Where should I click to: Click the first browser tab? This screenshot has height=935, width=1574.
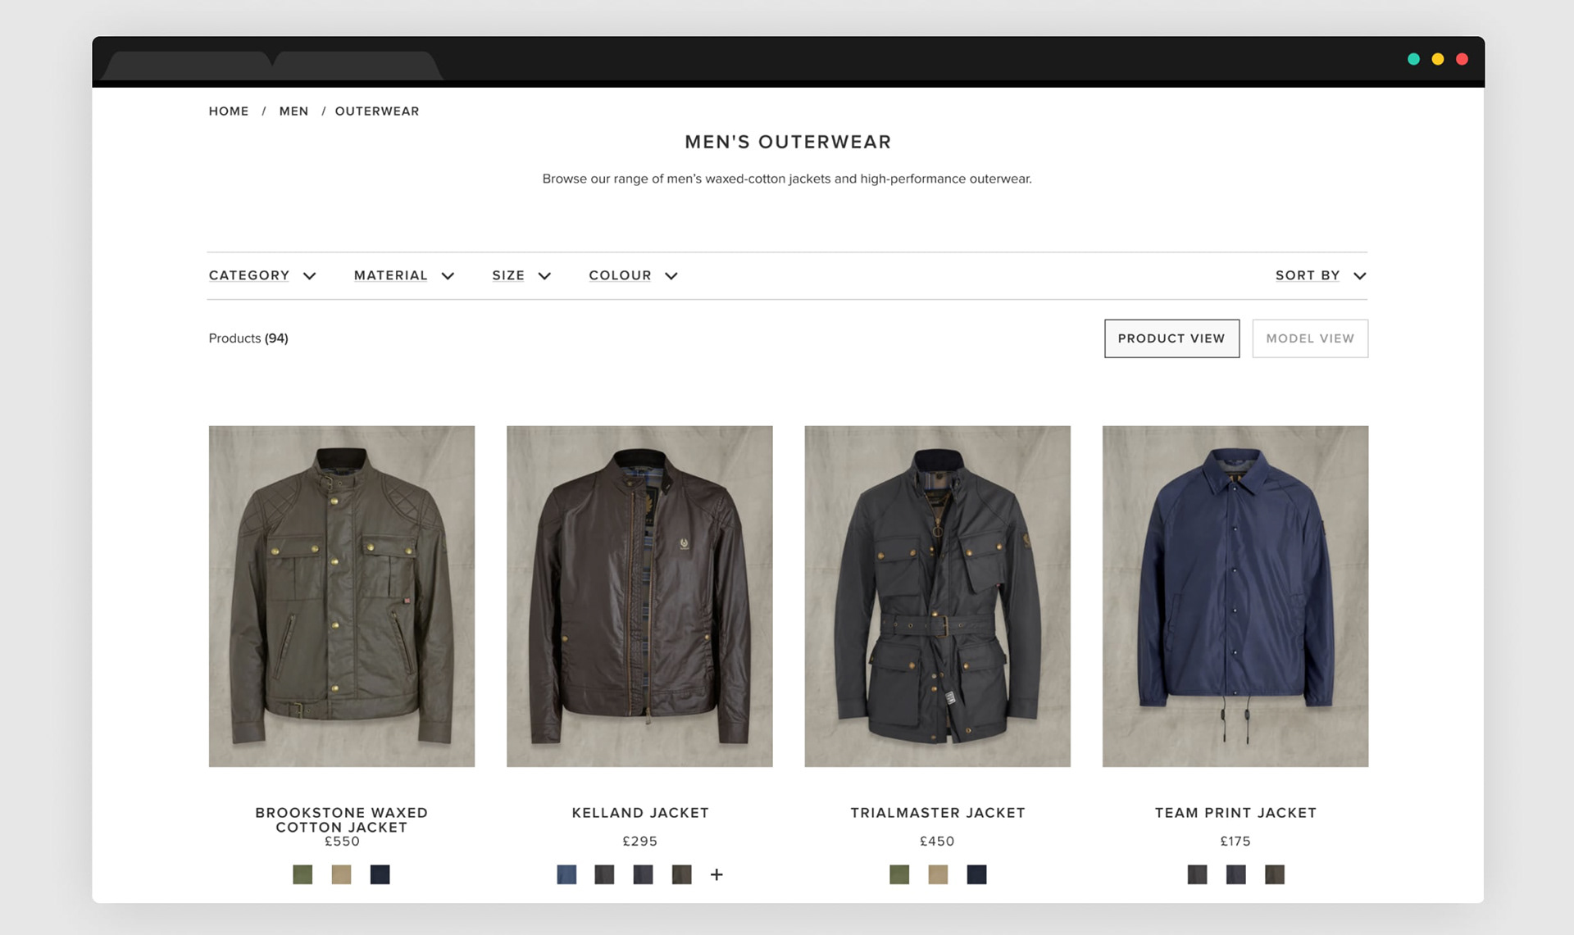tap(189, 66)
